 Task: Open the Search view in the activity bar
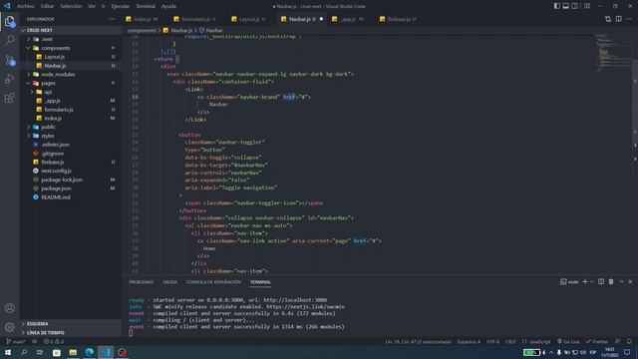coord(10,40)
